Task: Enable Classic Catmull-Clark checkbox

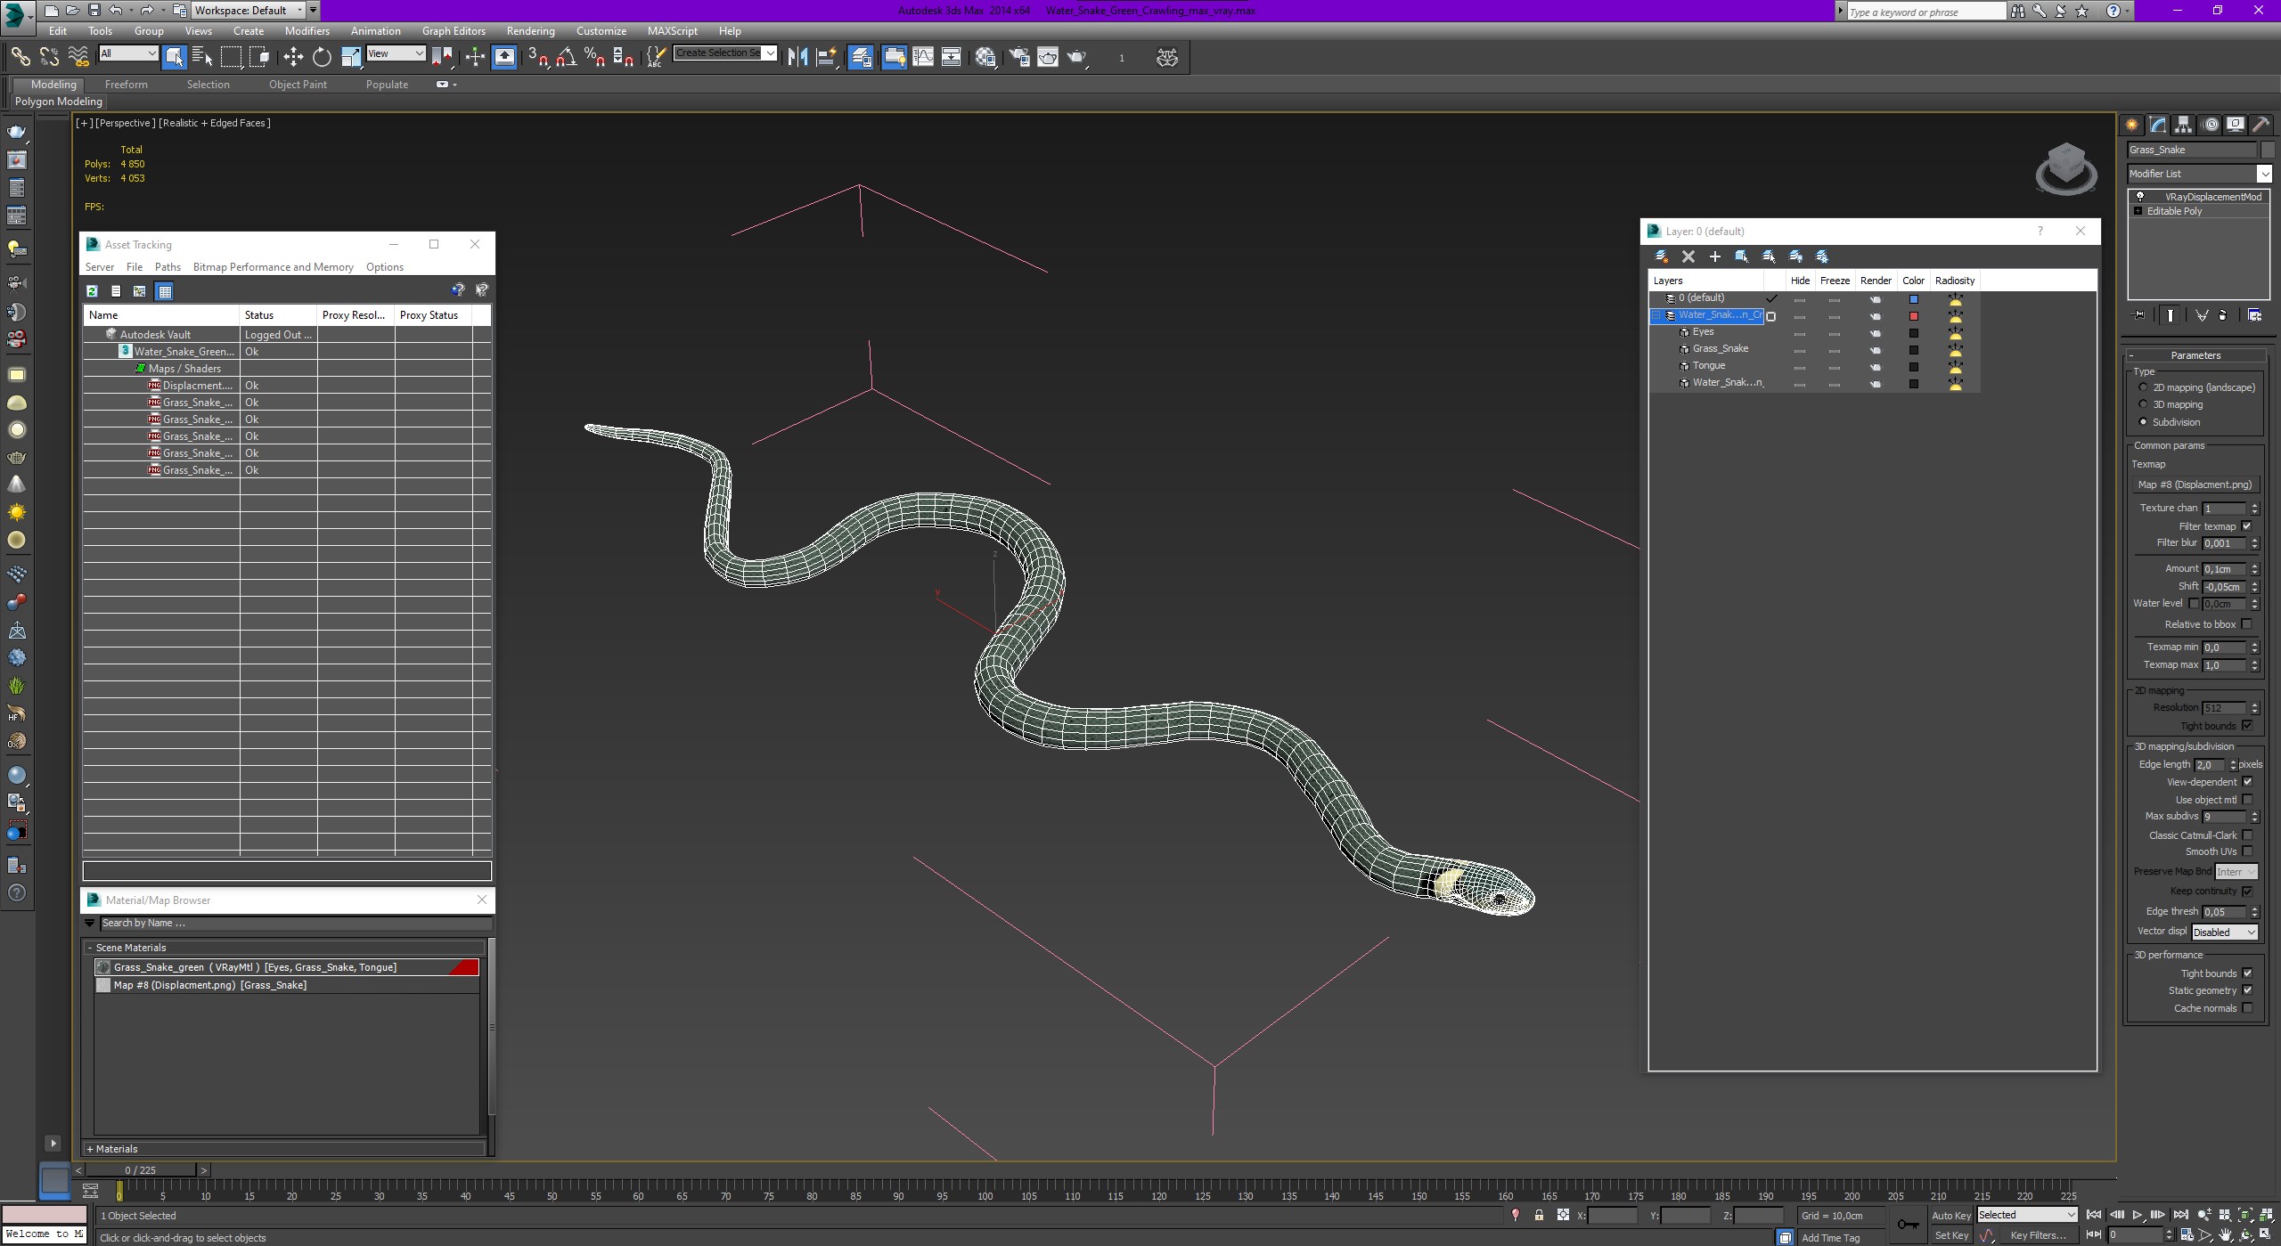Action: click(x=2247, y=835)
